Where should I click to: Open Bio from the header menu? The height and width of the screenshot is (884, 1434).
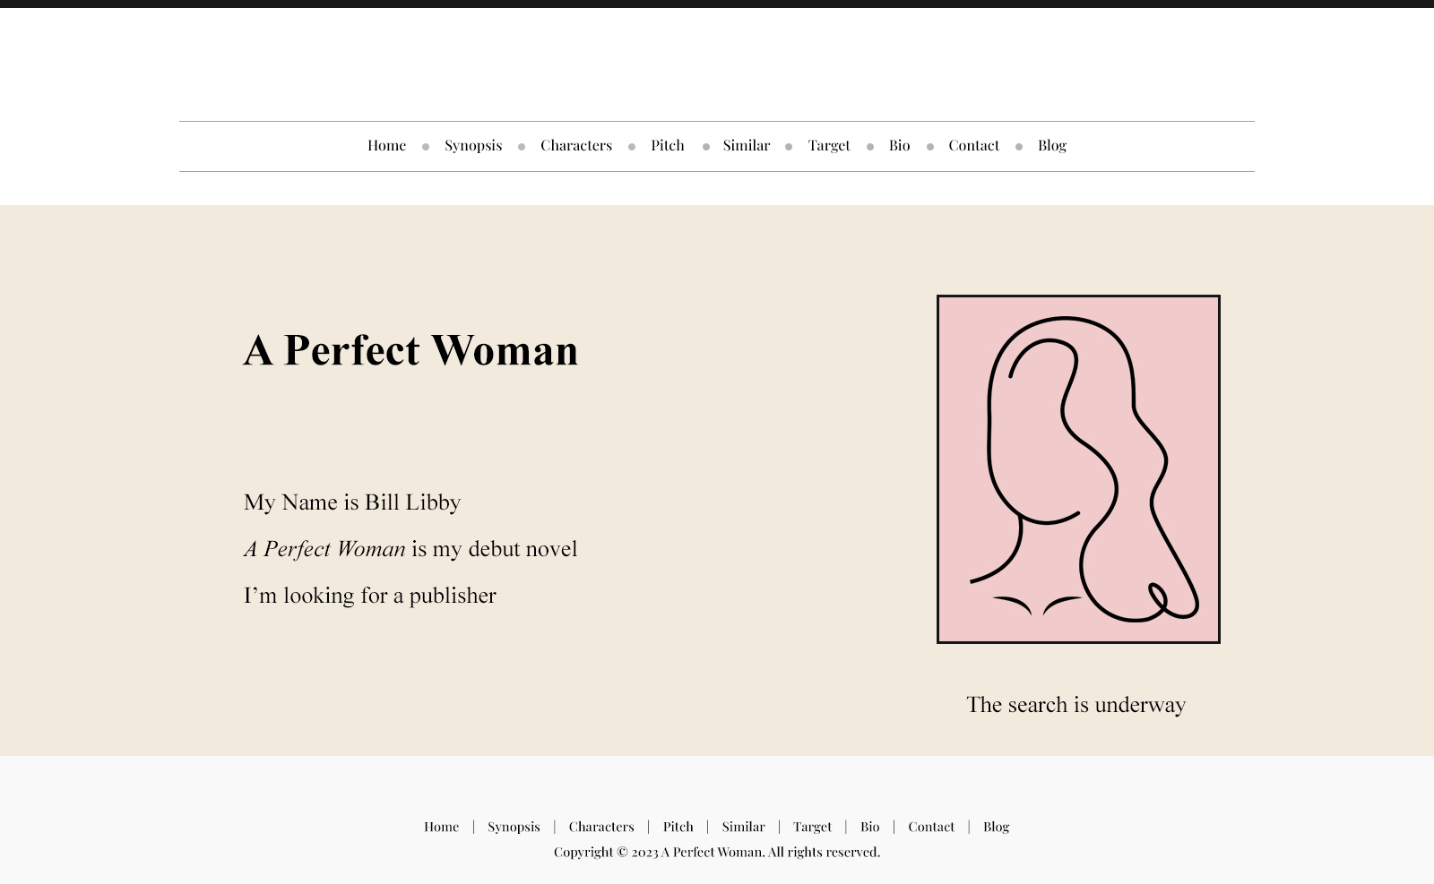[899, 145]
